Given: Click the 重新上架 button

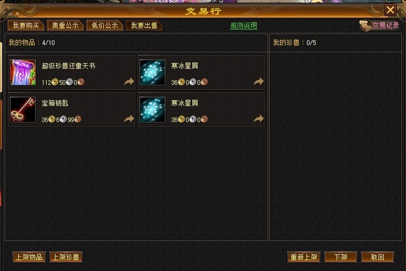Looking at the screenshot, I should [x=304, y=257].
